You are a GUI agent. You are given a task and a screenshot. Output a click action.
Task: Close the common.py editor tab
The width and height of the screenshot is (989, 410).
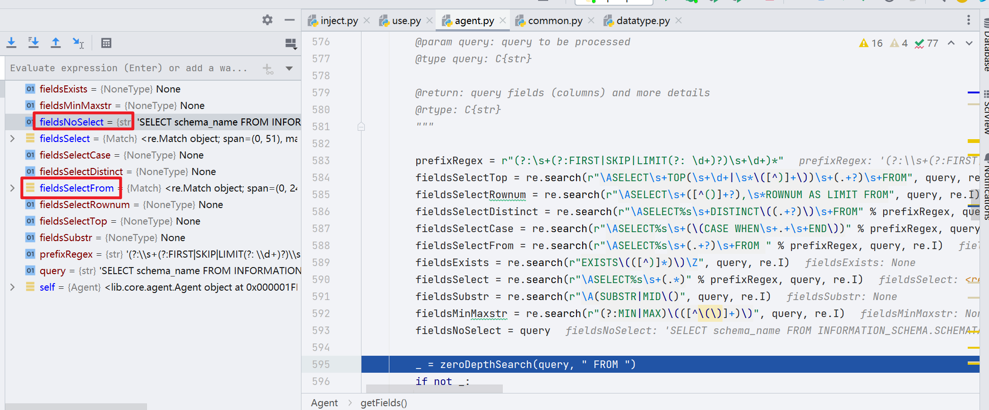(x=591, y=20)
